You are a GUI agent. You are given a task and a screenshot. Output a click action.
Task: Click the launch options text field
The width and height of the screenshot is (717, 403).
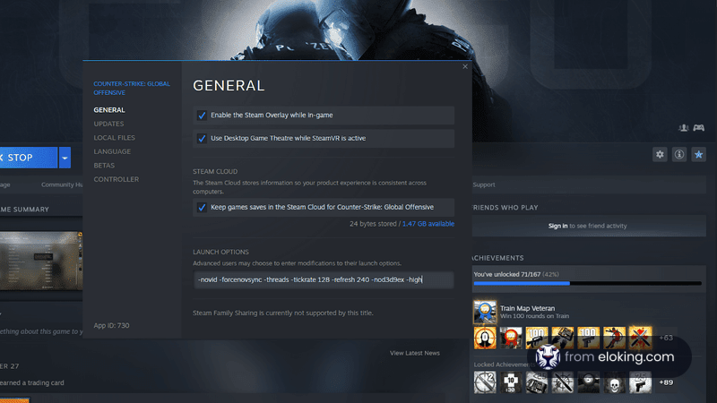324,279
